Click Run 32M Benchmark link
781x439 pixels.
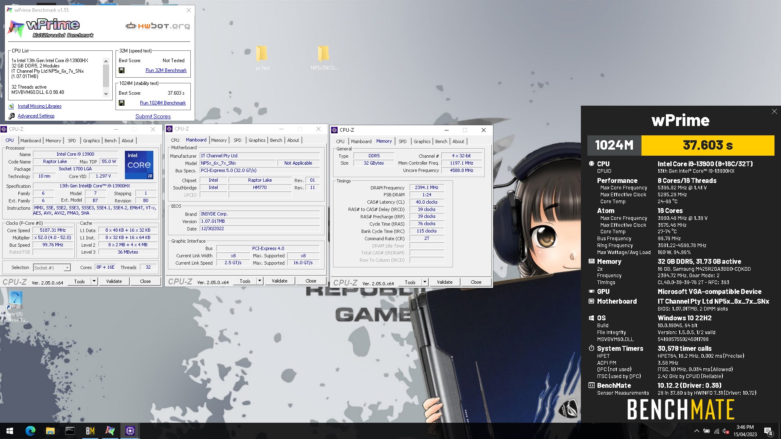166,70
